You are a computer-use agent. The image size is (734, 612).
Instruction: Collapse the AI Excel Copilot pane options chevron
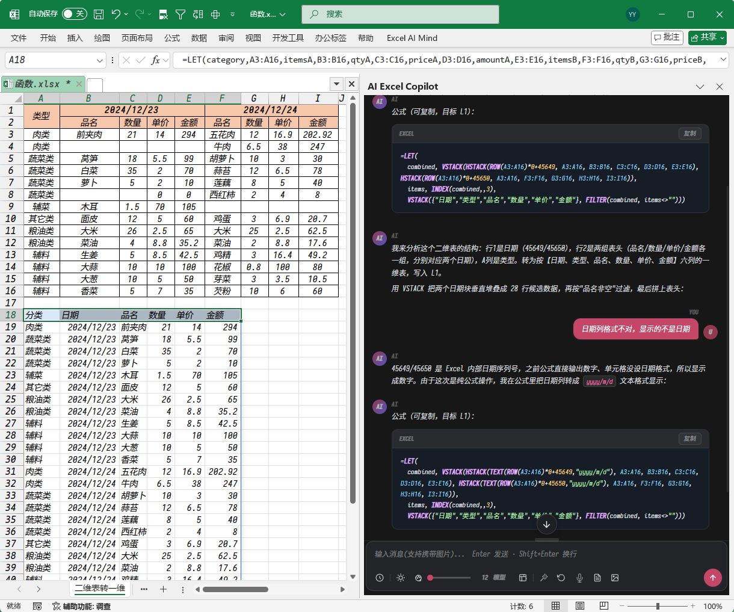(x=700, y=87)
